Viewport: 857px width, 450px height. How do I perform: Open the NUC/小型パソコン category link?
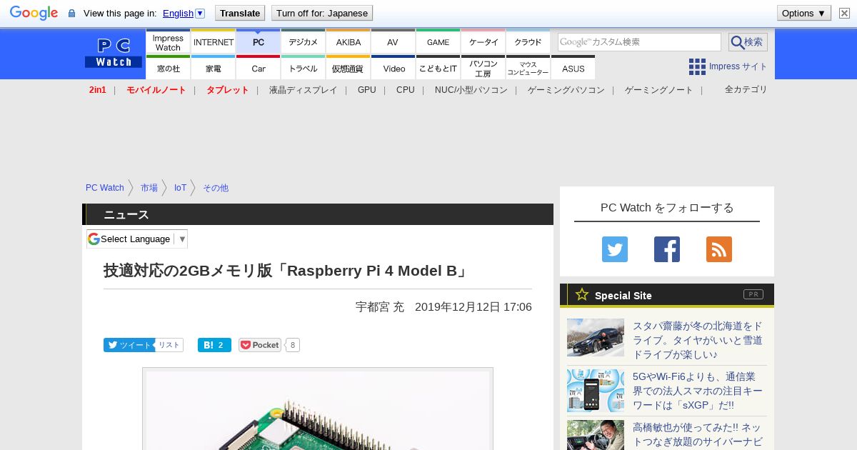[471, 90]
